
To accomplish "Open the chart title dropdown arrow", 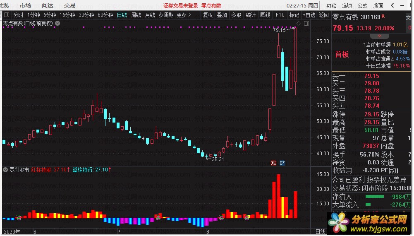I will [57, 23].
